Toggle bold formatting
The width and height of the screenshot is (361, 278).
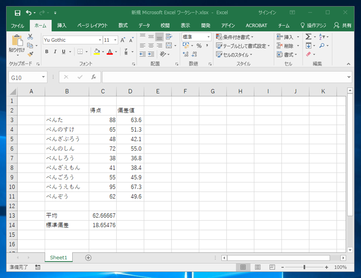pos(47,52)
